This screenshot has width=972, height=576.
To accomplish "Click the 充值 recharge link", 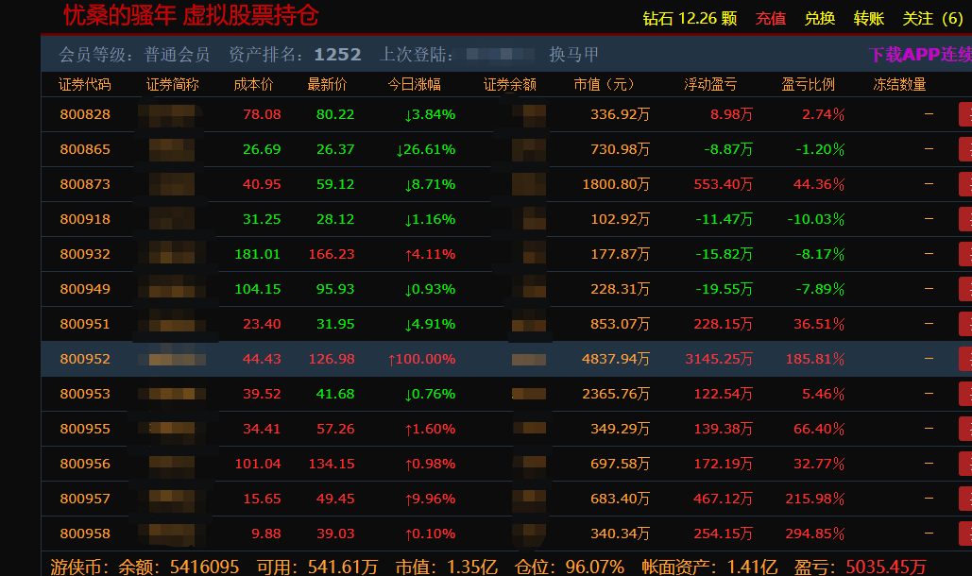I will 771,18.
